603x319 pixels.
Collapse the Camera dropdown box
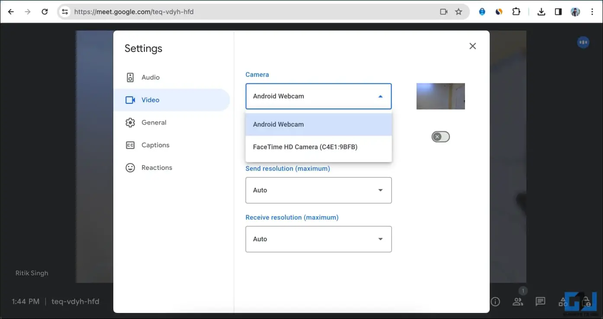point(318,96)
